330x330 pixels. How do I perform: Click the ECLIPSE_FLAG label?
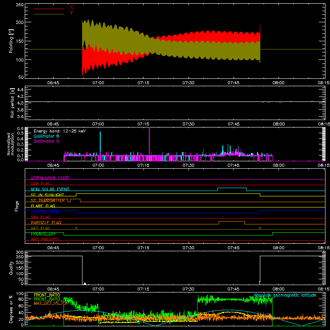(45, 212)
